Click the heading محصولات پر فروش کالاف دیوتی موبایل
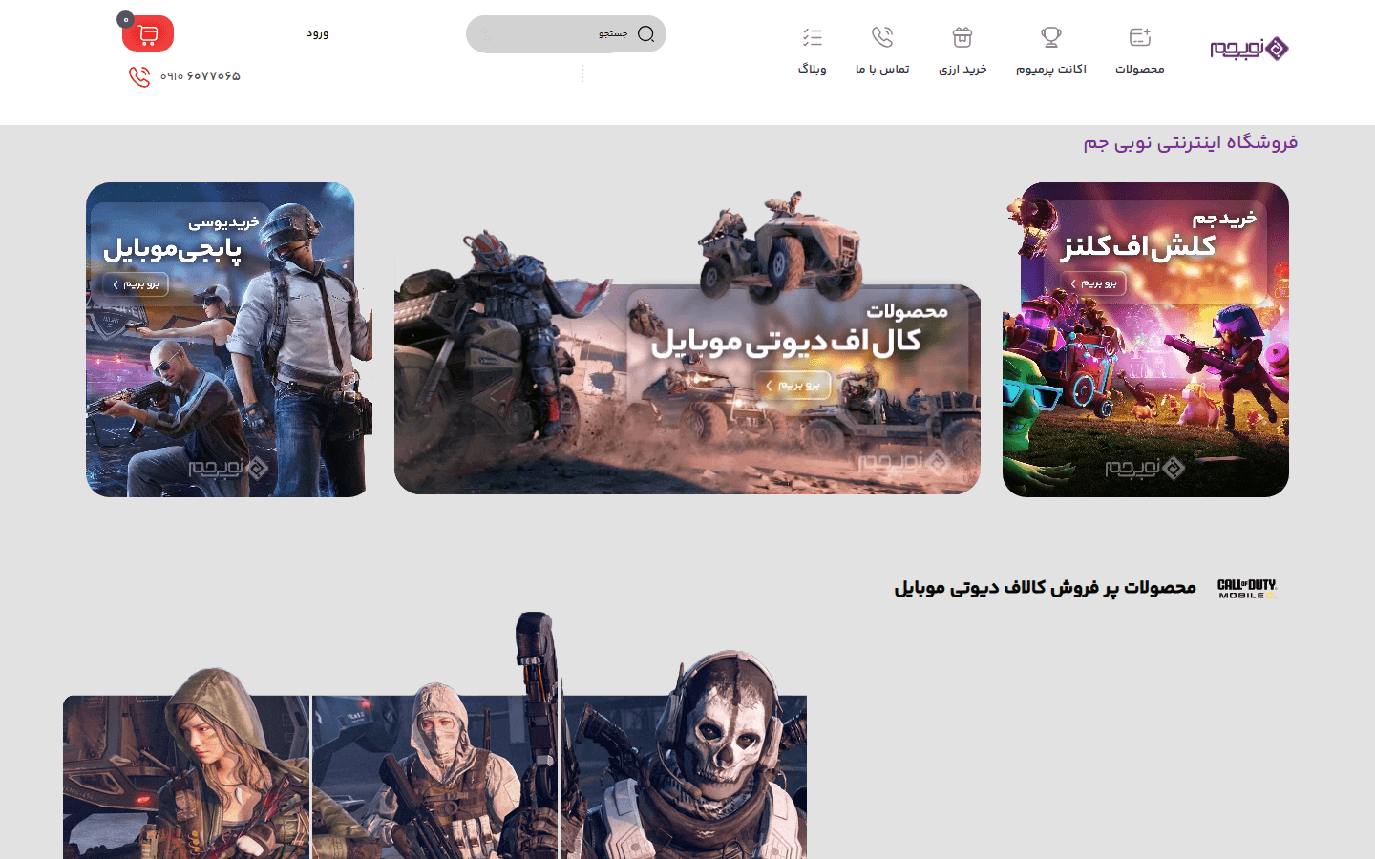Viewport: 1375px width, 859px height. pyautogui.click(x=1046, y=588)
